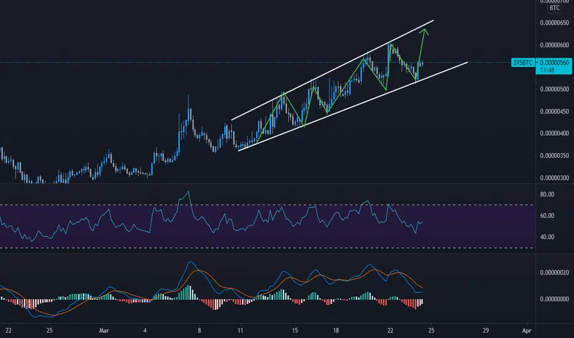The height and width of the screenshot is (338, 574).
Task: Click the Mar date label
Action: click(x=104, y=331)
